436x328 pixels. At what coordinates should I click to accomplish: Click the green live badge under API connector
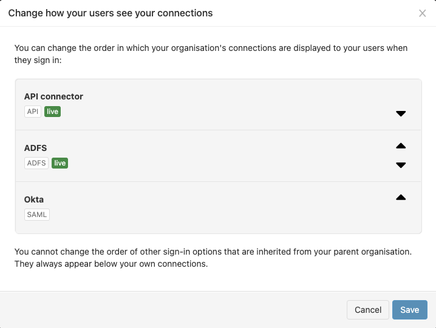[x=52, y=112]
